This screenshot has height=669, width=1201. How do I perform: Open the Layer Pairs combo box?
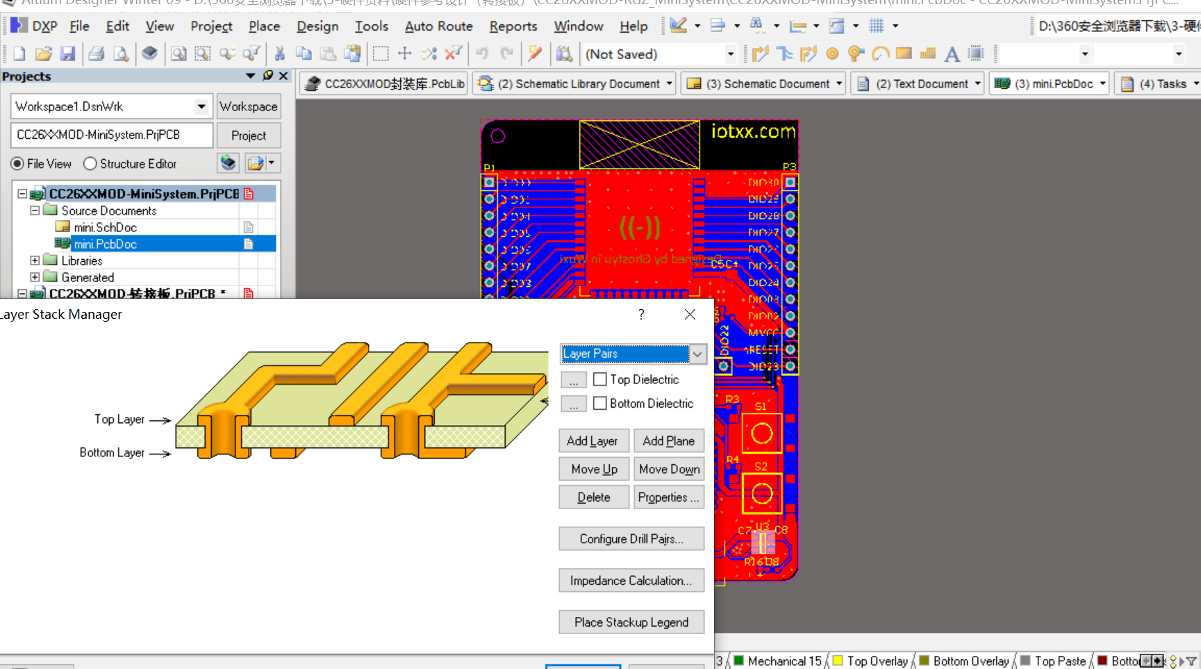[x=697, y=354]
